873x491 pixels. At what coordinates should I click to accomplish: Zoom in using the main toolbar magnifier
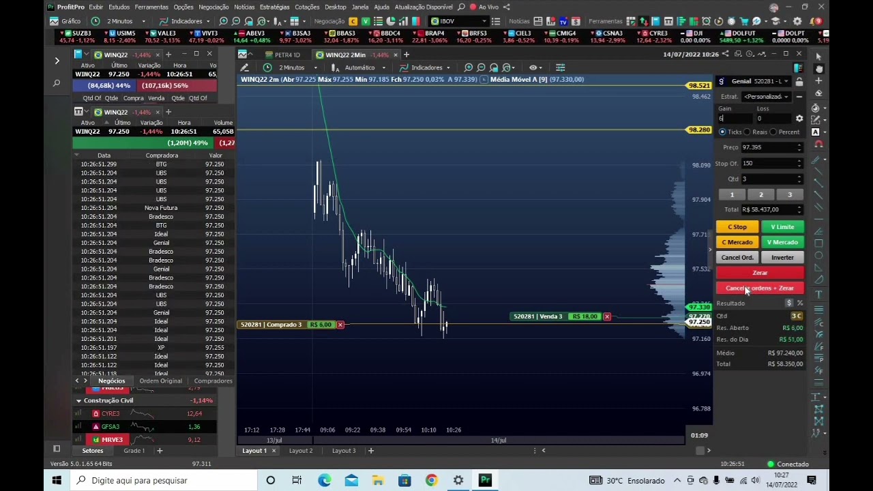223,21
